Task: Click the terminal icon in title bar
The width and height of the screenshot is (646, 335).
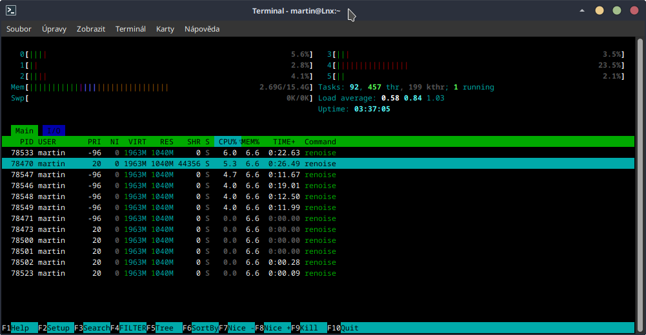Action: pos(11,10)
